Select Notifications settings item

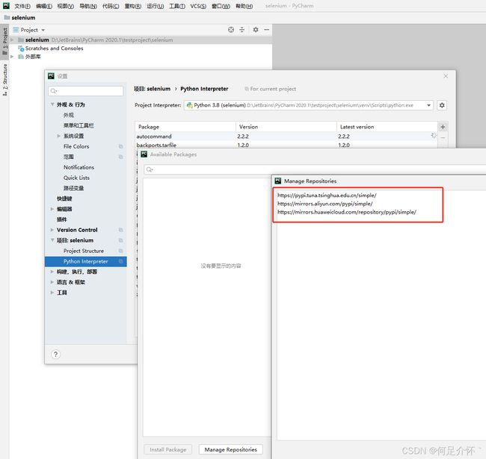coord(79,167)
